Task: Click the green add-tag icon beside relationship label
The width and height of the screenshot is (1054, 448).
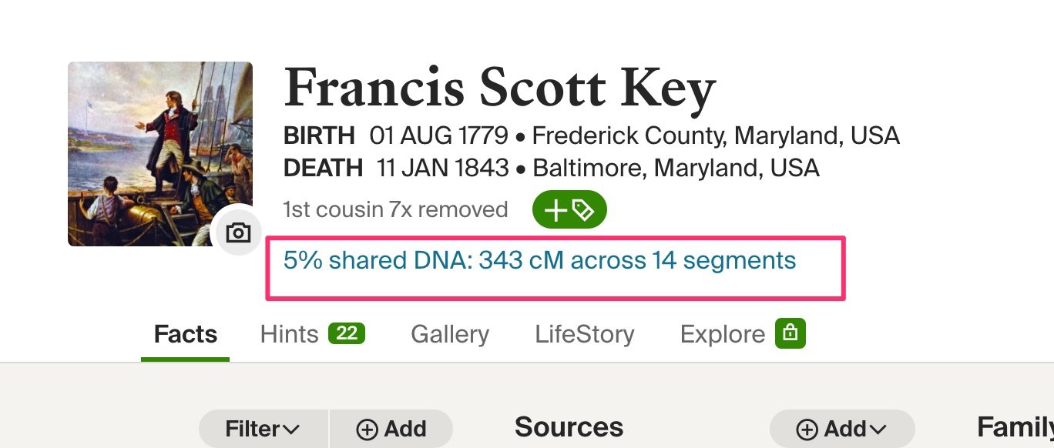Action: [x=569, y=209]
